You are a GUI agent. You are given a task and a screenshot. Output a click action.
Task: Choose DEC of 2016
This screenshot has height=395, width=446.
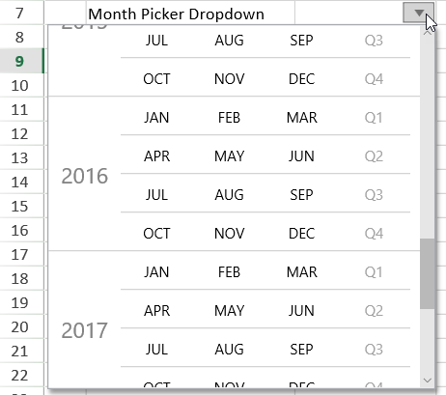[x=301, y=234]
